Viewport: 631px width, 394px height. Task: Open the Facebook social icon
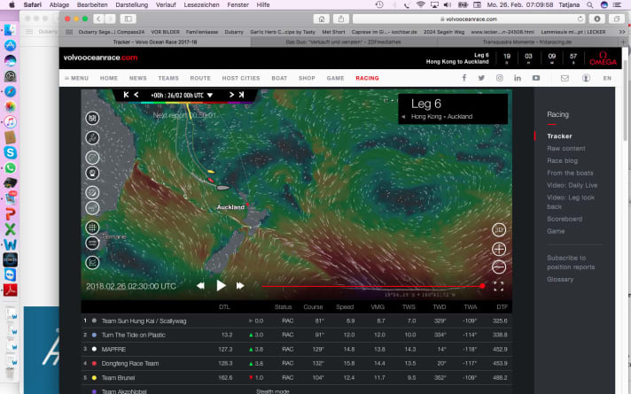click(x=464, y=78)
